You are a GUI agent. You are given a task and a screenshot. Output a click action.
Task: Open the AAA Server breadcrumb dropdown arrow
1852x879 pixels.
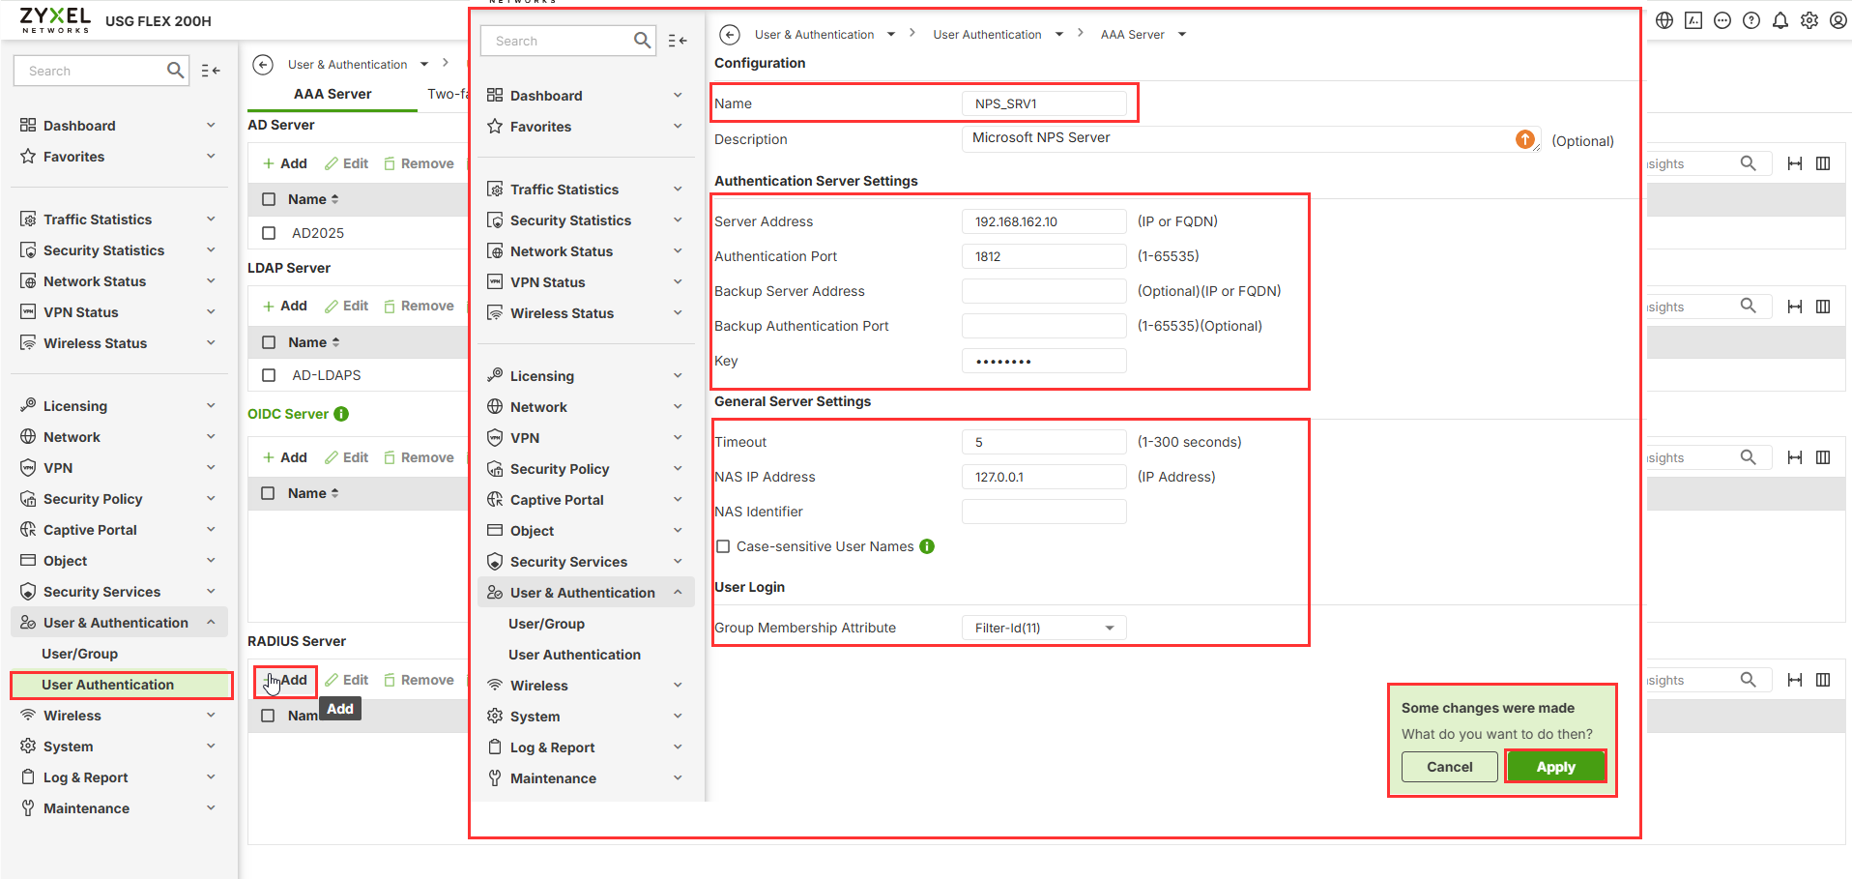pyautogui.click(x=1182, y=35)
